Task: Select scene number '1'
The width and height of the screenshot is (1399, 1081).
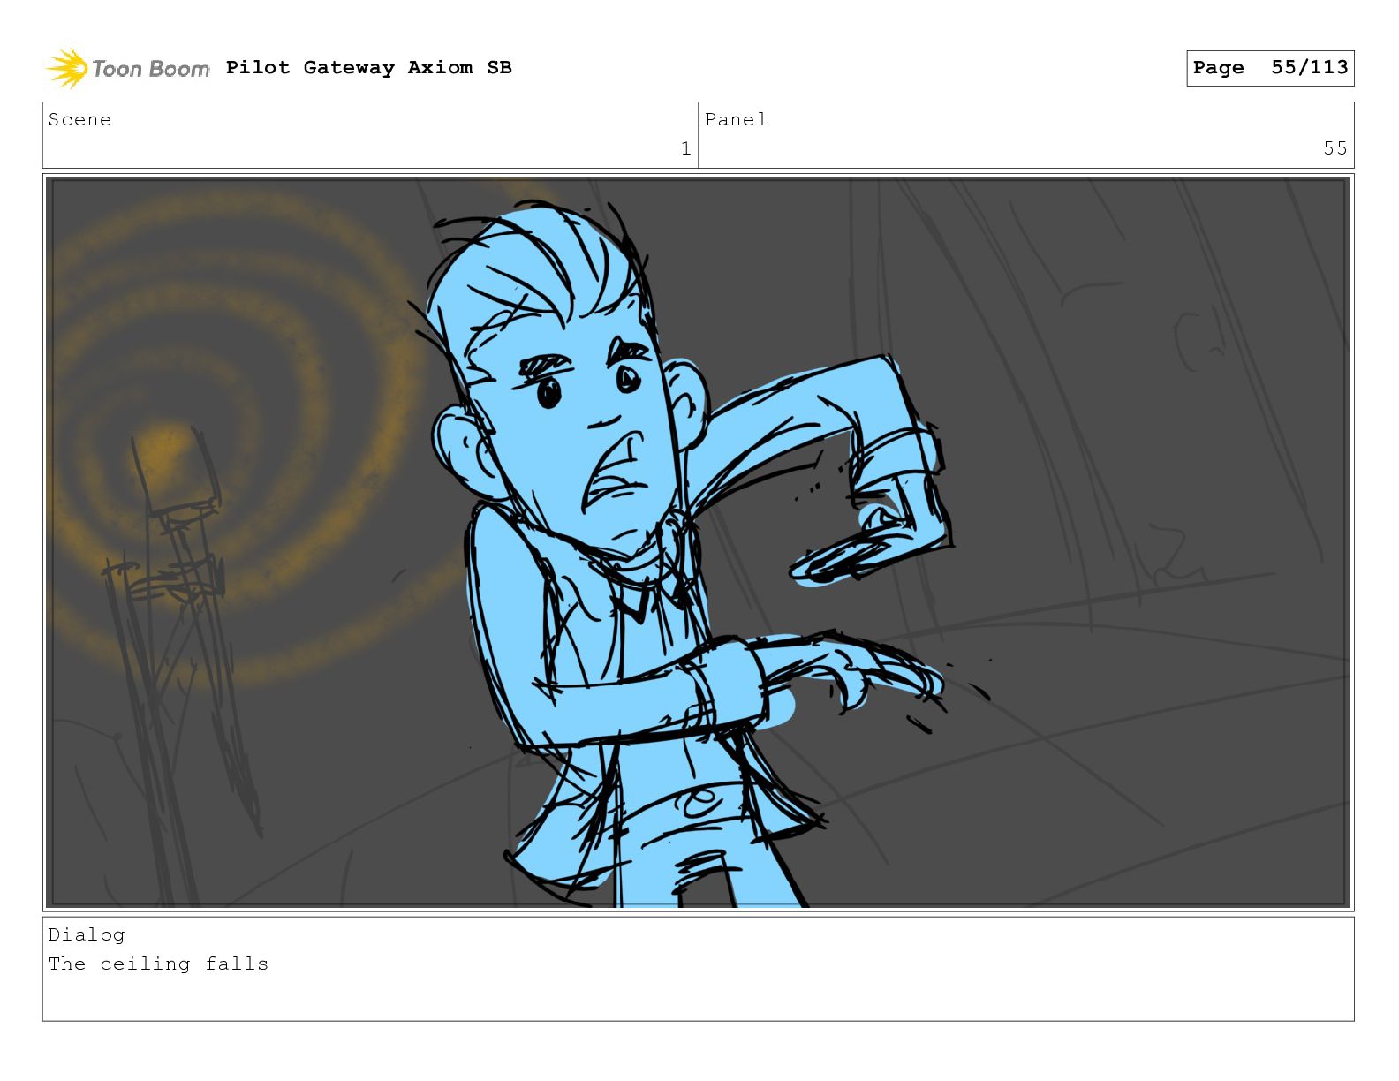Action: click(x=685, y=148)
